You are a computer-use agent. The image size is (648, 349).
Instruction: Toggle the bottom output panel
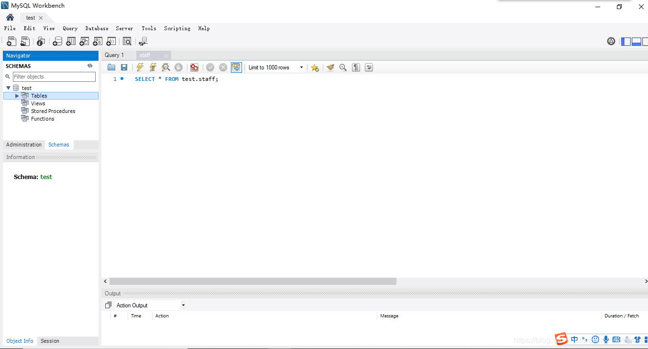point(637,42)
